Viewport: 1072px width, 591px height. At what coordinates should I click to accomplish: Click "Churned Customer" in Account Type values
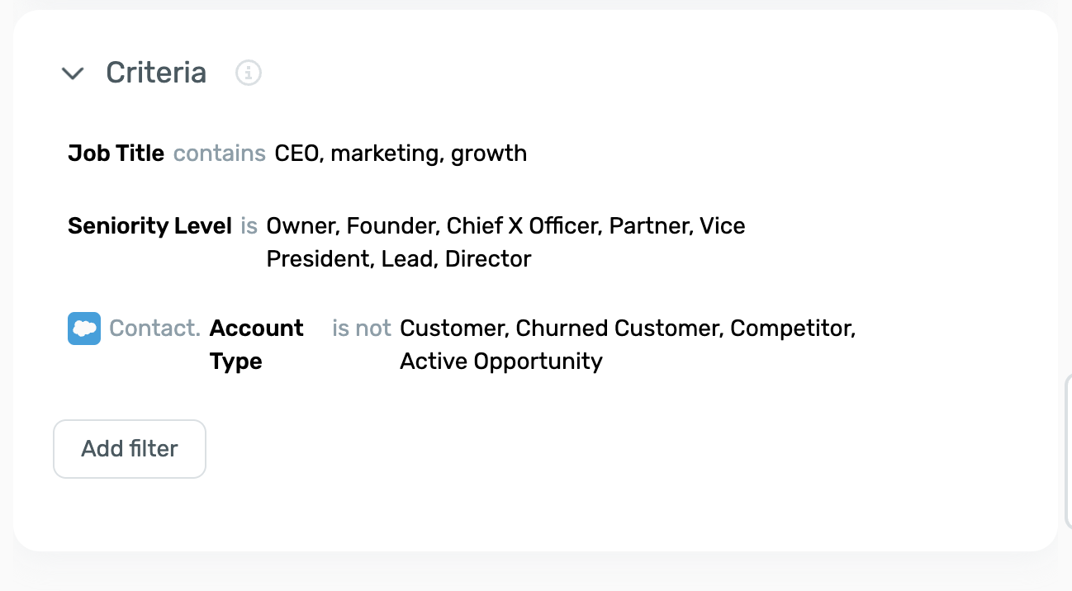pos(619,329)
